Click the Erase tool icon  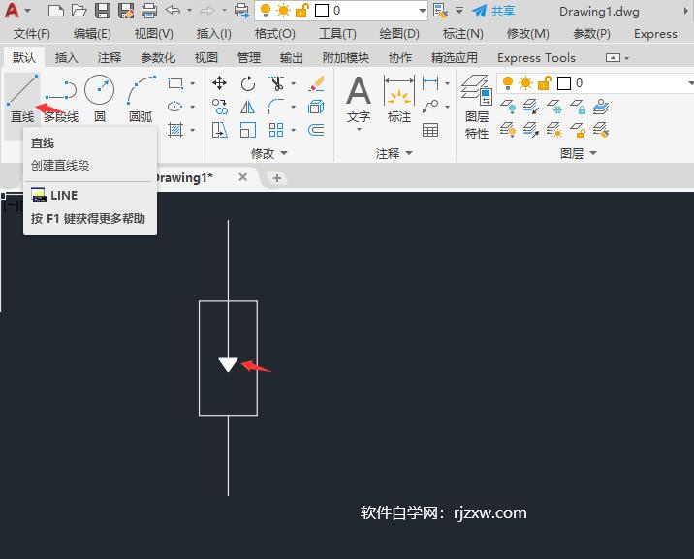[x=316, y=83]
